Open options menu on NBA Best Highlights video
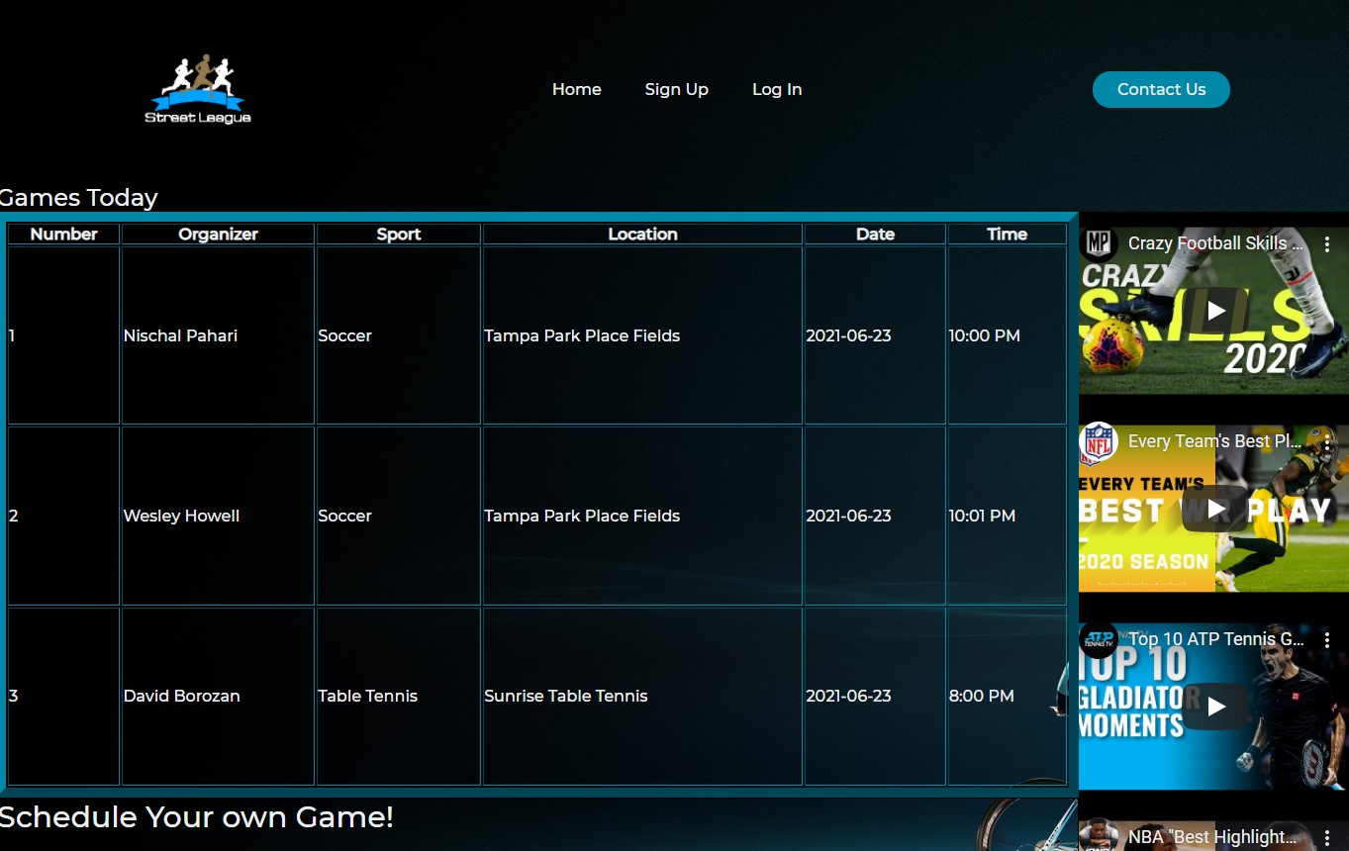 [1327, 838]
